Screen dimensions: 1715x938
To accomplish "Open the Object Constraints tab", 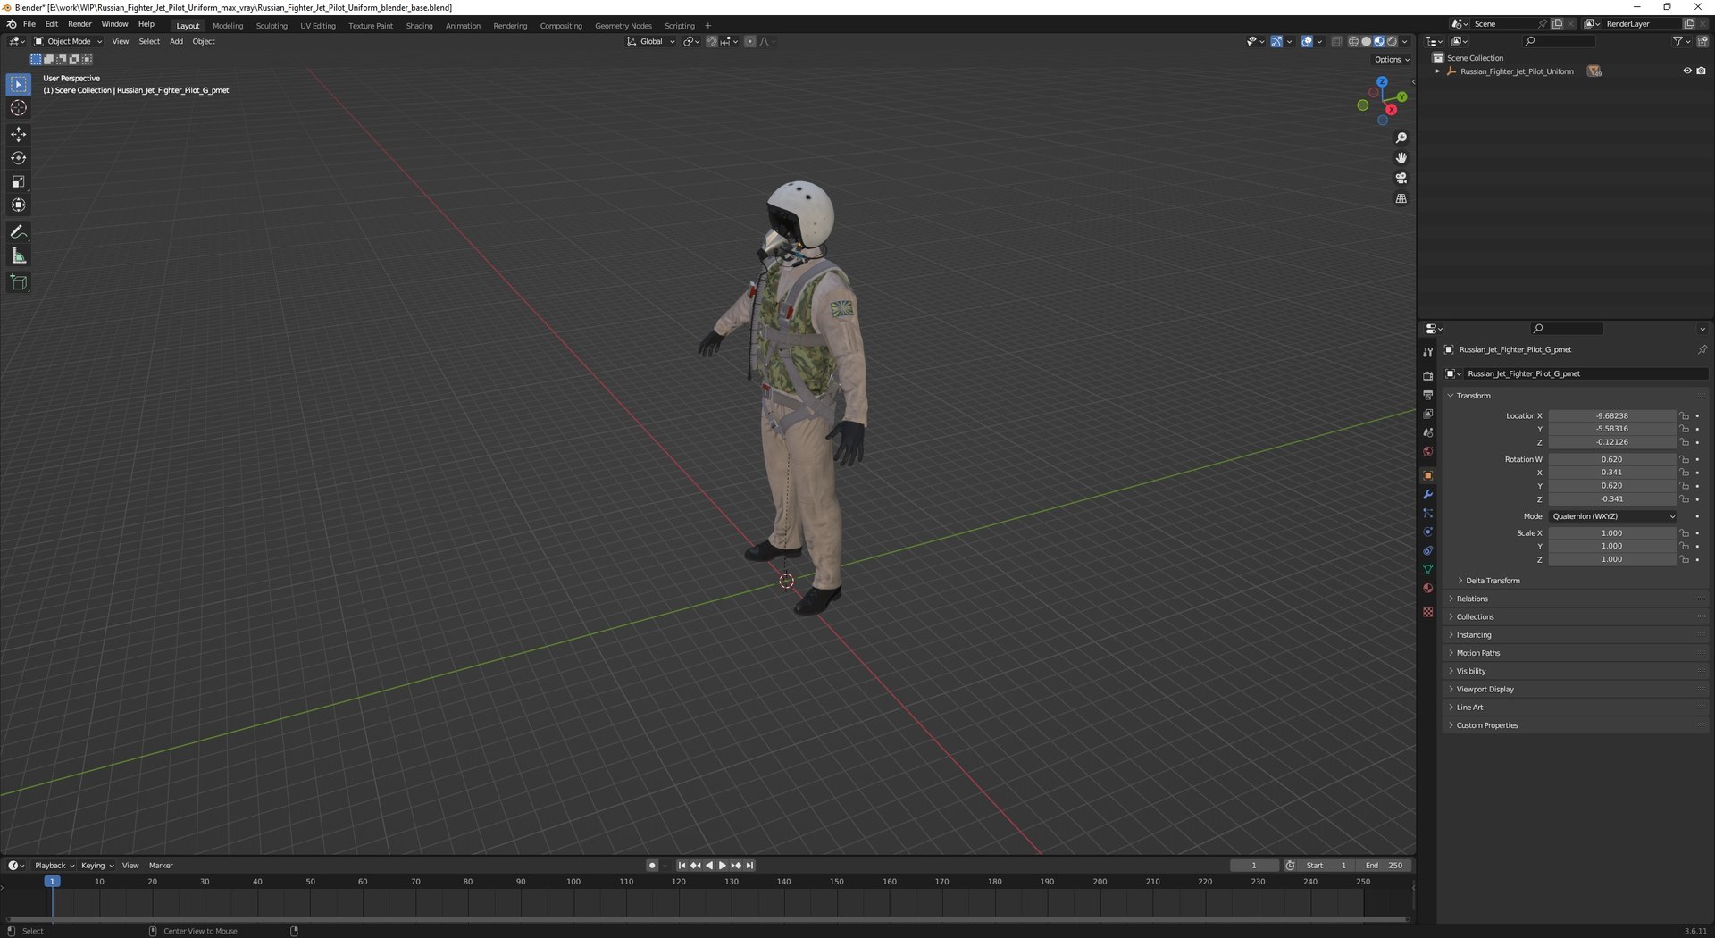I will (1427, 550).
